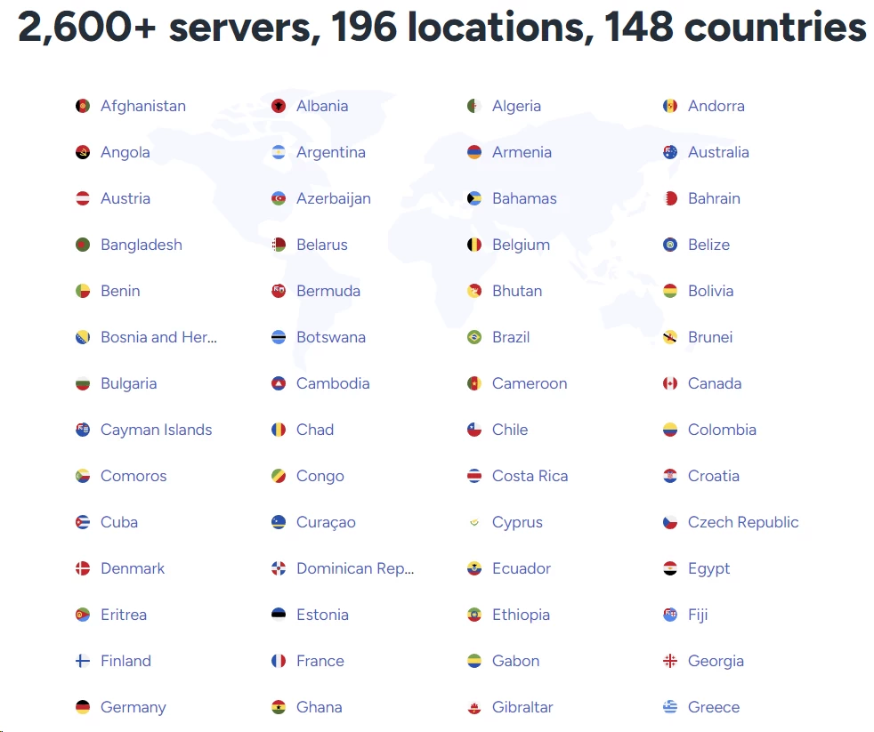Click the Belgium flag icon
Screen dimensions: 874x732
pos(473,245)
